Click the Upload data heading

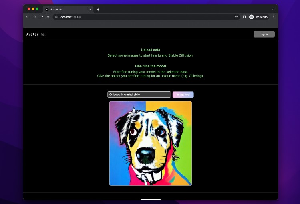click(x=151, y=50)
